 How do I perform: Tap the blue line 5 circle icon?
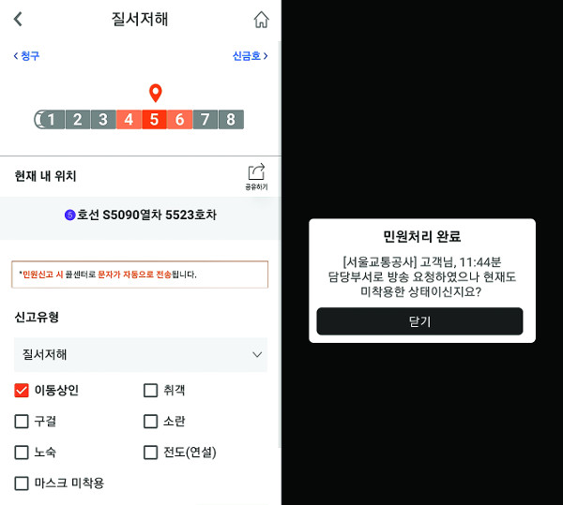click(x=69, y=215)
